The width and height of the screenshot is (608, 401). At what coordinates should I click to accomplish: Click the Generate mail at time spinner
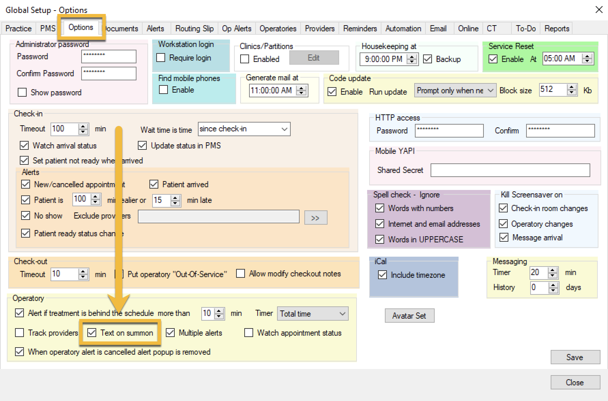[x=301, y=91]
